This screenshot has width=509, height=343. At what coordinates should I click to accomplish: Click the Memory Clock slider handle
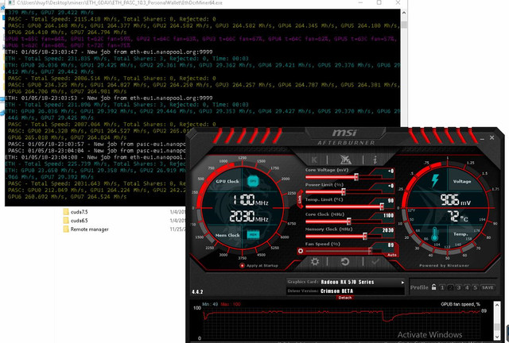pyautogui.click(x=365, y=236)
